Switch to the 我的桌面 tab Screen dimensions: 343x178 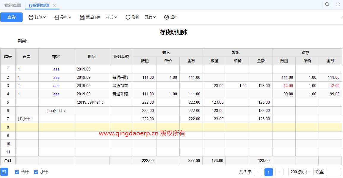pos(12,5)
